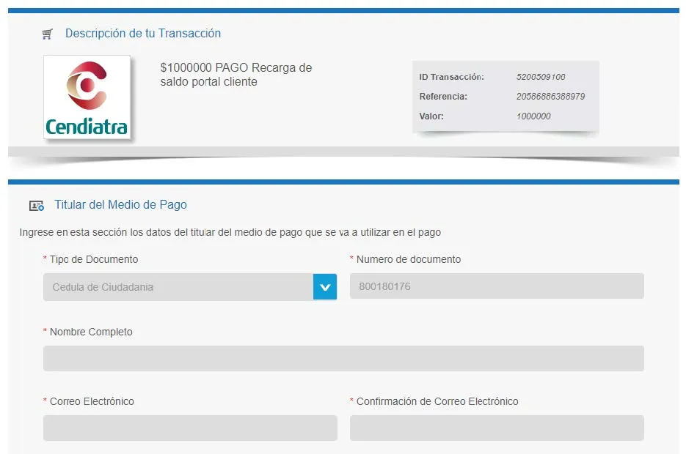Click the Cendiatra logo thumbnail
686x454 pixels.
pos(87,97)
